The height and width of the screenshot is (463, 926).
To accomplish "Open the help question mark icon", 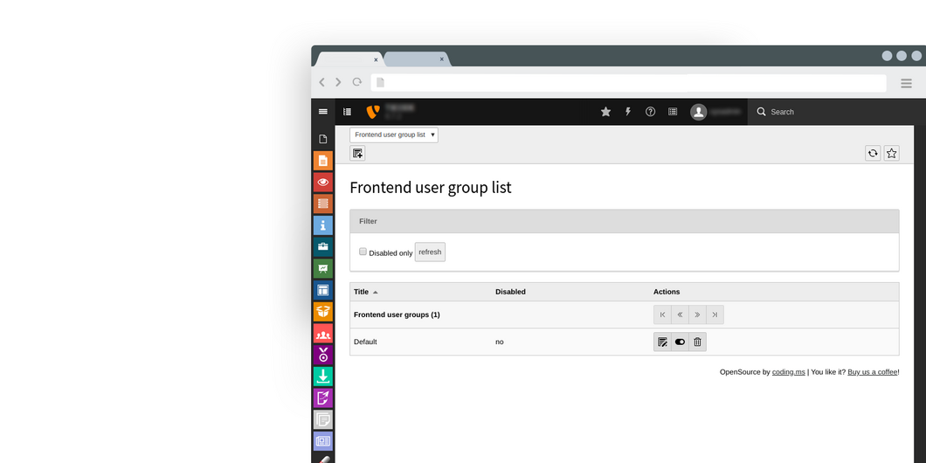I will pyautogui.click(x=650, y=112).
